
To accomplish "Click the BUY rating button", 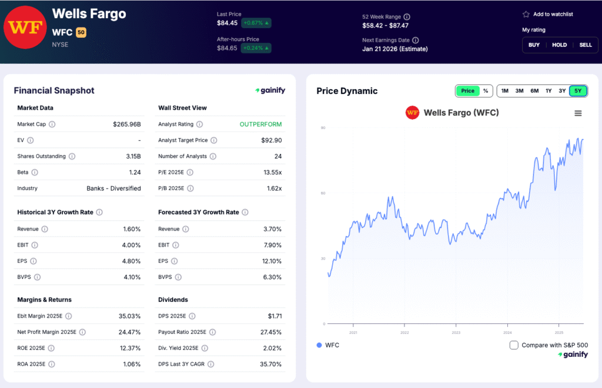I will coord(534,45).
